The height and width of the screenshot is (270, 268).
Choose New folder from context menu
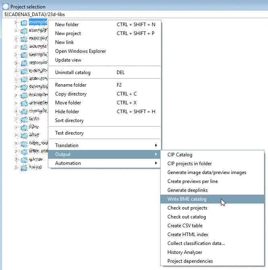105,25
